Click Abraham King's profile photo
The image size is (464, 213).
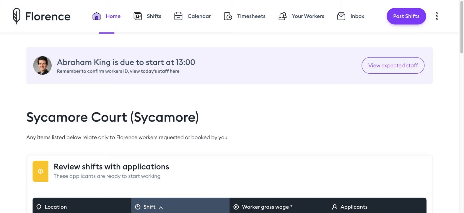43,65
